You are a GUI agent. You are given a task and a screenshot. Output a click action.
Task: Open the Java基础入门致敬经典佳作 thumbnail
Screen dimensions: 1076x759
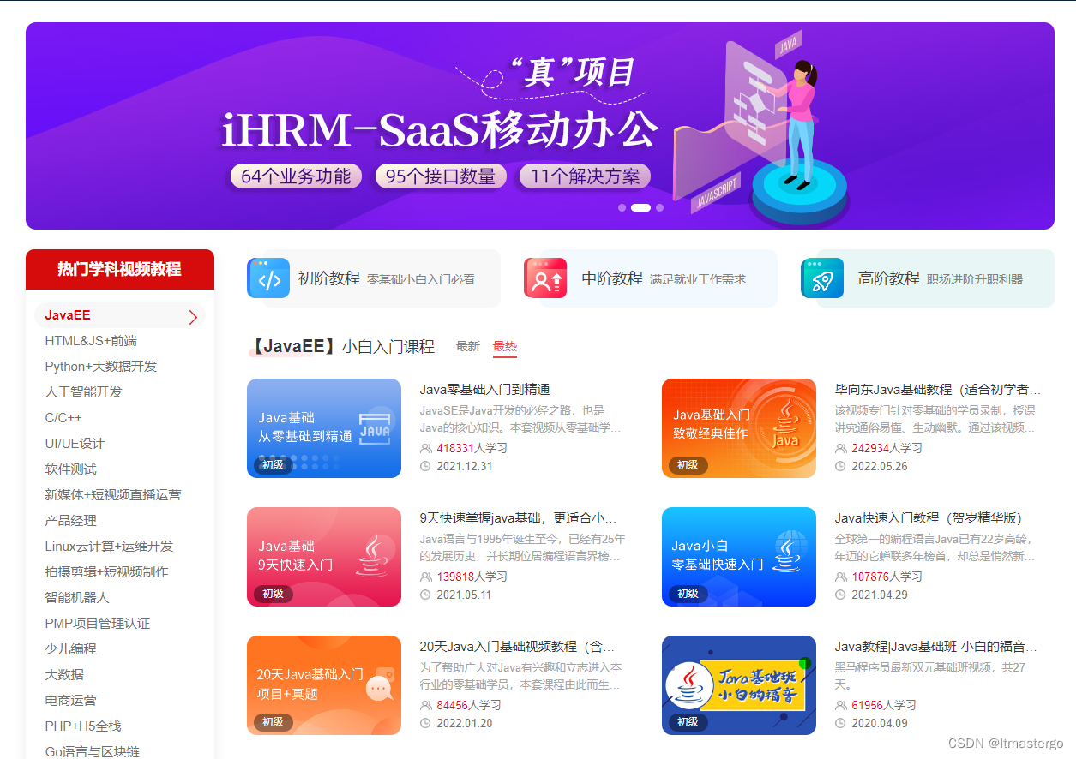click(739, 428)
